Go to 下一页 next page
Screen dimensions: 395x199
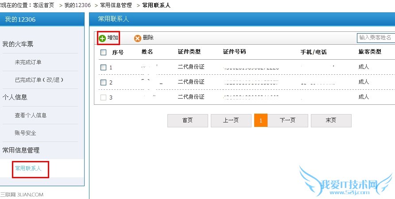[288, 121]
